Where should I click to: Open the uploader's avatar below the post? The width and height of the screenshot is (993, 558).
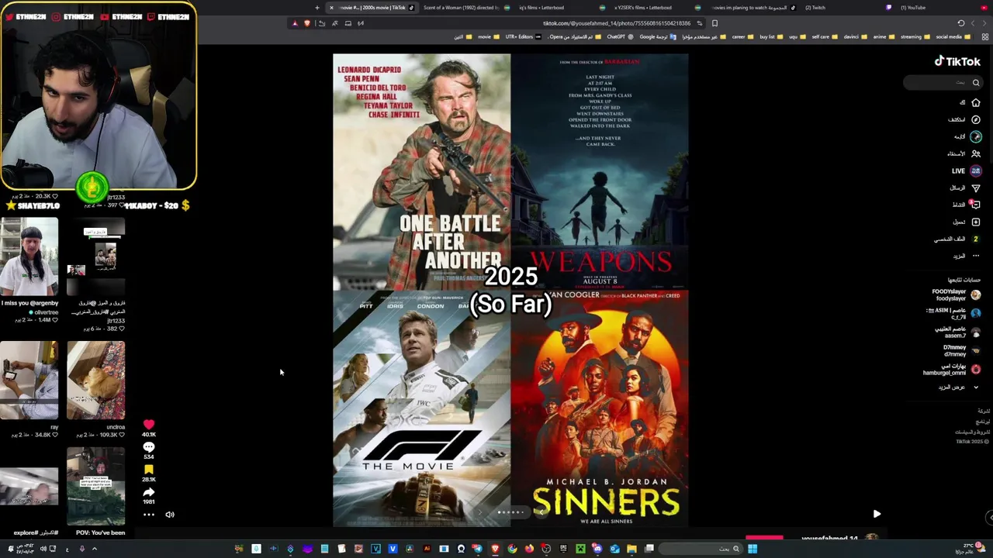(x=871, y=538)
